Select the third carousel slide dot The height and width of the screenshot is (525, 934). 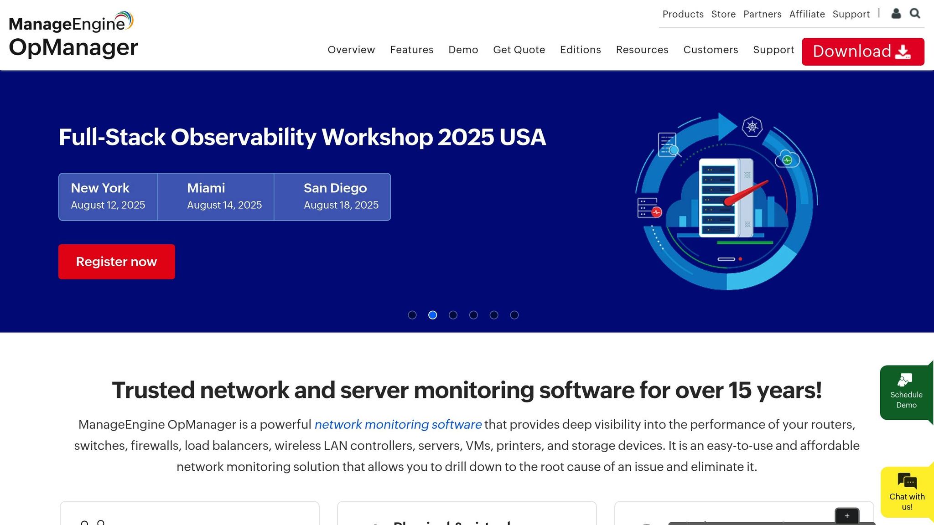453,315
